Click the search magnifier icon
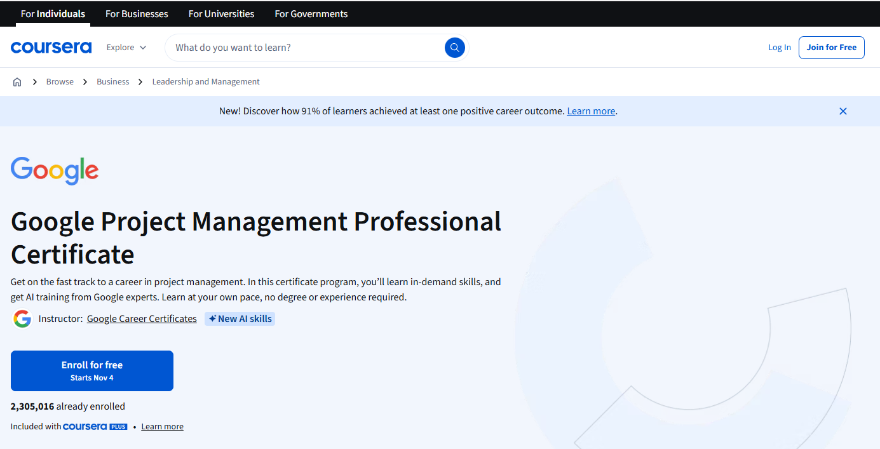Viewport: 880px width, 449px height. [454, 47]
